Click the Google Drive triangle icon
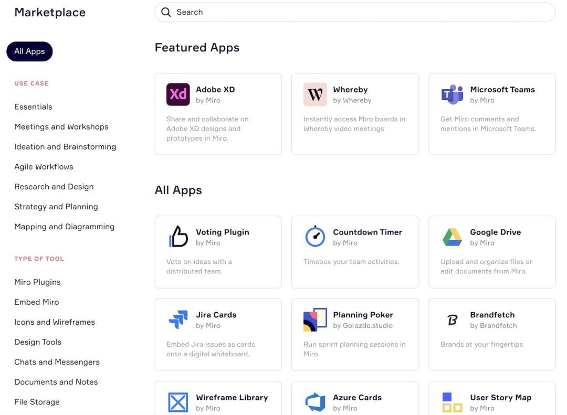The width and height of the screenshot is (567, 415). (x=452, y=237)
